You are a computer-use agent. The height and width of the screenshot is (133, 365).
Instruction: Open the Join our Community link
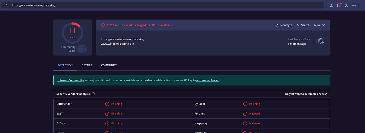(x=70, y=80)
